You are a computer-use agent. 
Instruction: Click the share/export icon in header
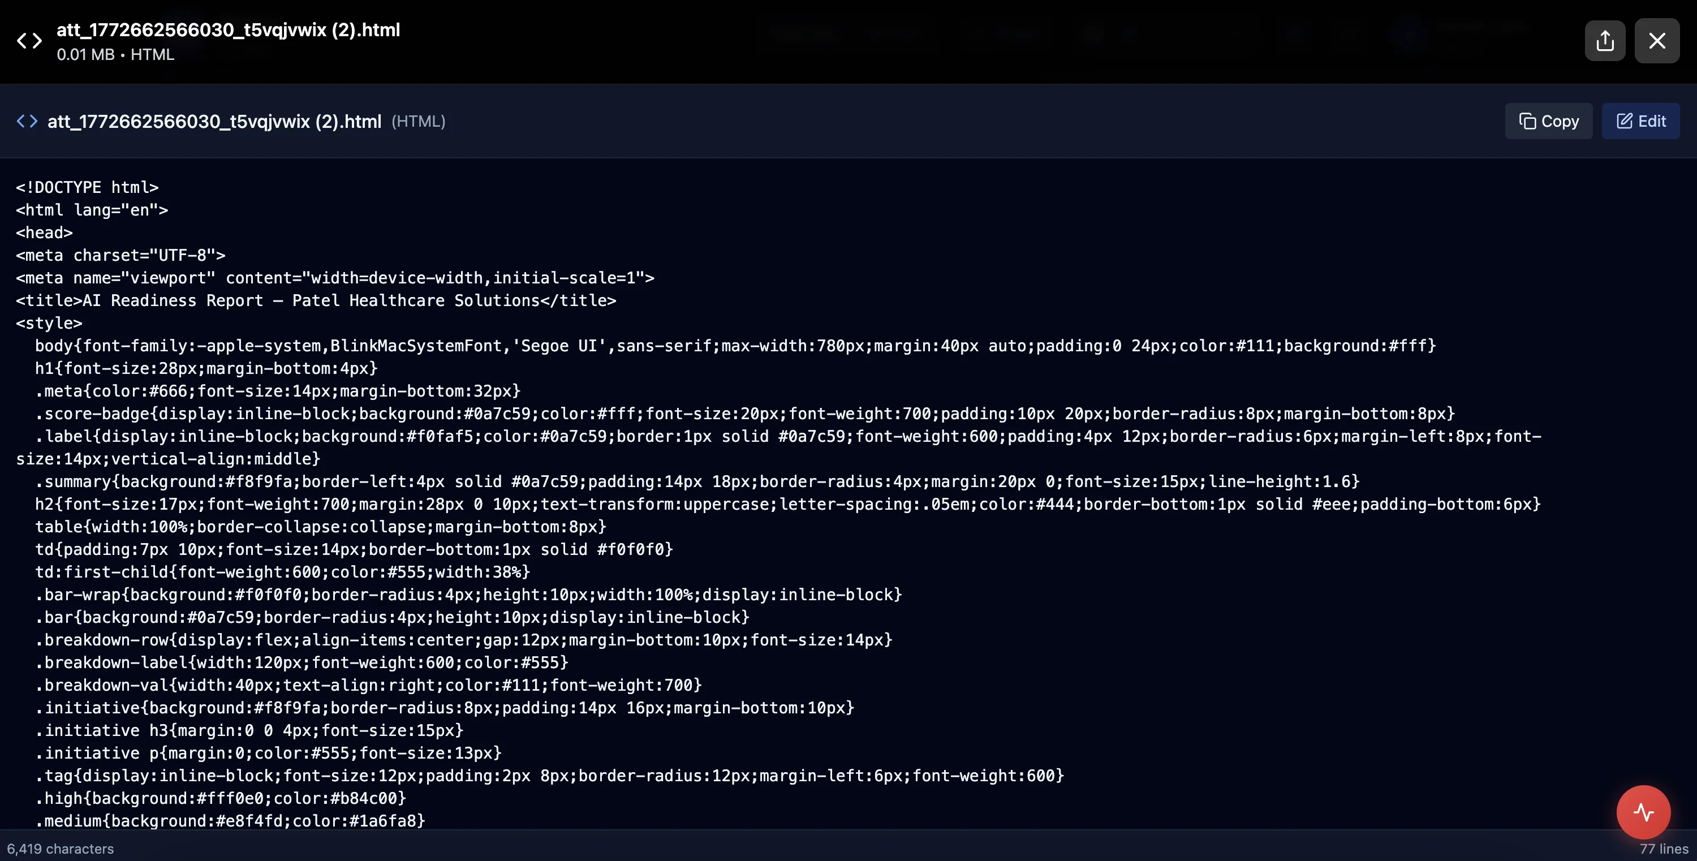(x=1605, y=41)
